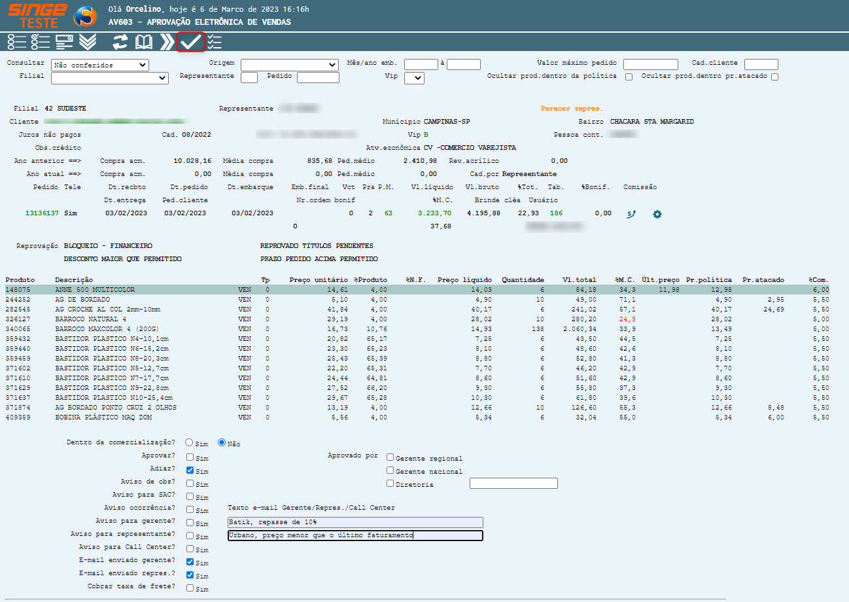
Task: Tick the Gerente regional checkbox
Action: [x=390, y=457]
